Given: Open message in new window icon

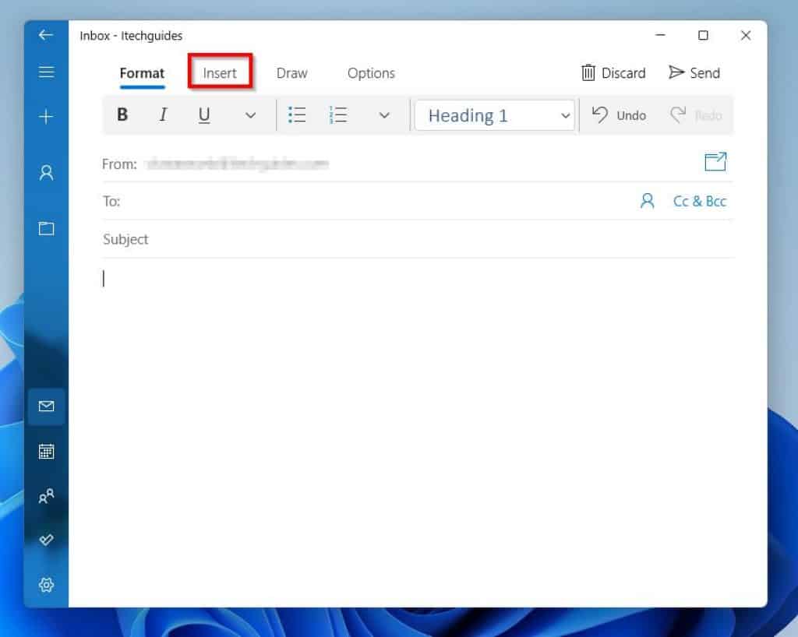Looking at the screenshot, I should point(715,162).
